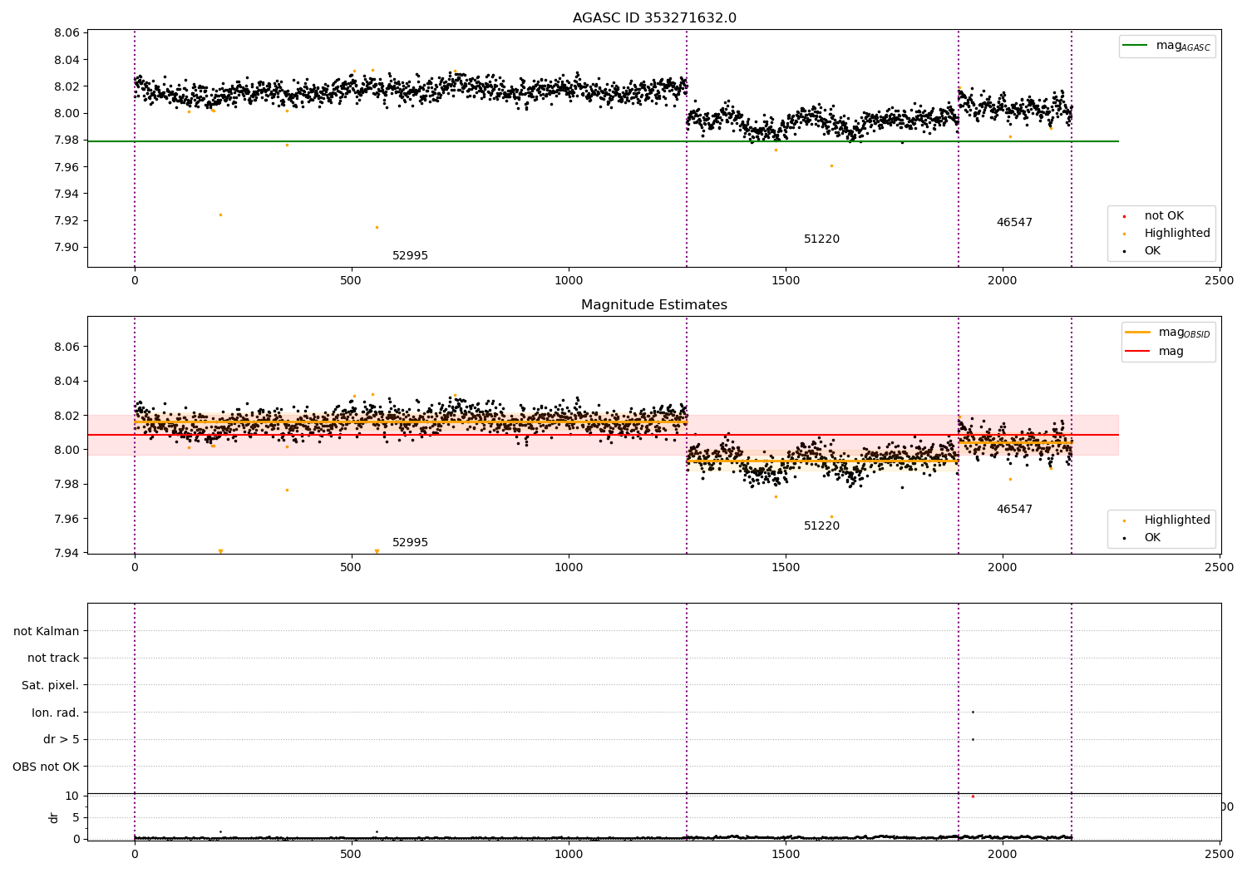Click the orange mag OBSID legend entry
Image resolution: width=1247 pixels, height=873 pixels.
[1168, 333]
